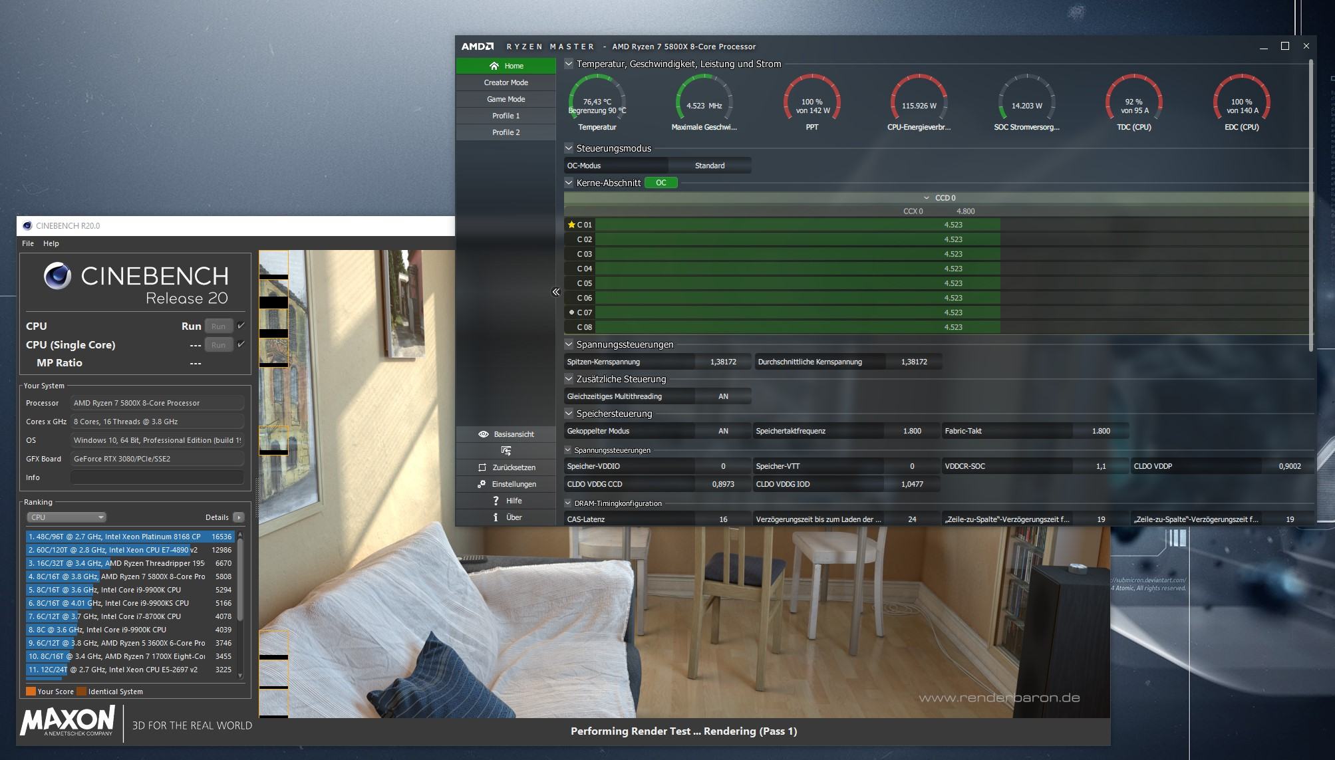Select ranking row Intel Core i9-9900KS
The width and height of the screenshot is (1335, 760).
click(130, 603)
